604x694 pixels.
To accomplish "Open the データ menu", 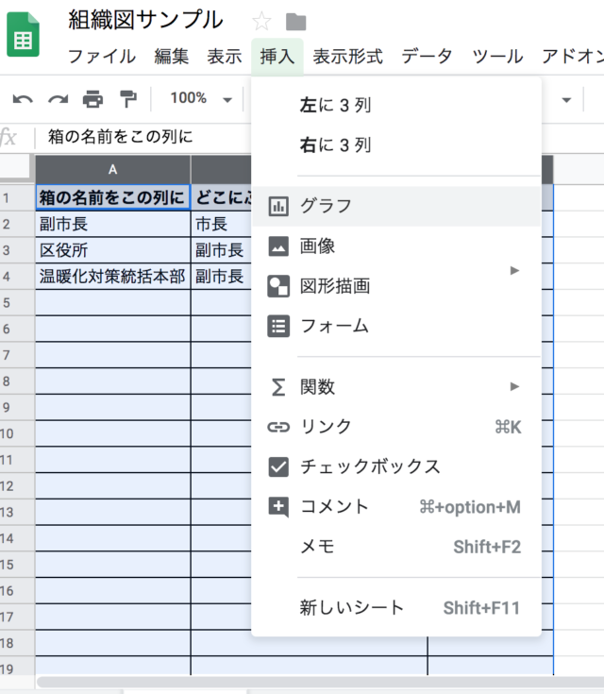I will click(427, 57).
